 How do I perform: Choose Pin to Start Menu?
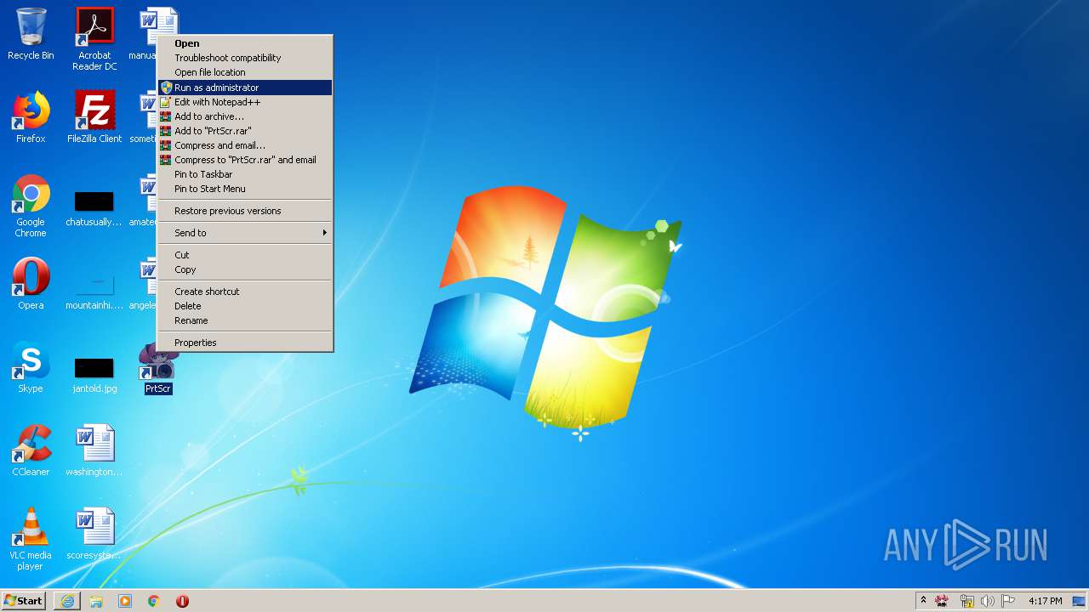pos(245,189)
